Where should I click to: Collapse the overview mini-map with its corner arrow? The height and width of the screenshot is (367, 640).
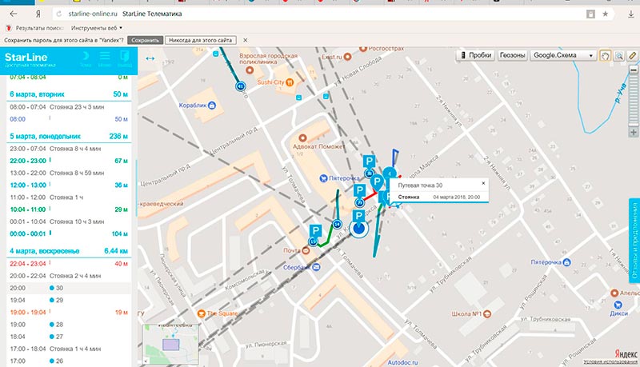(x=146, y=361)
